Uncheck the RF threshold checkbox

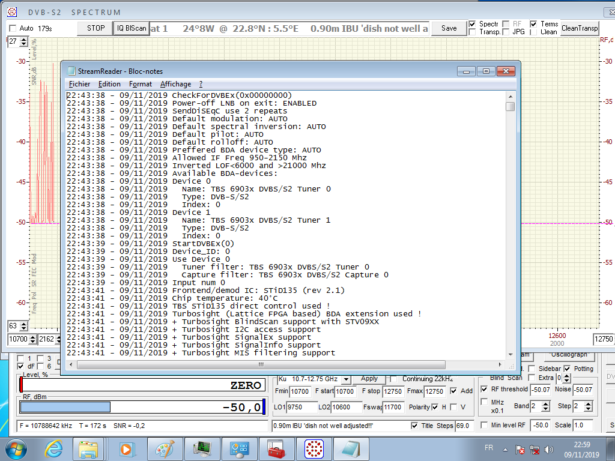(x=485, y=389)
